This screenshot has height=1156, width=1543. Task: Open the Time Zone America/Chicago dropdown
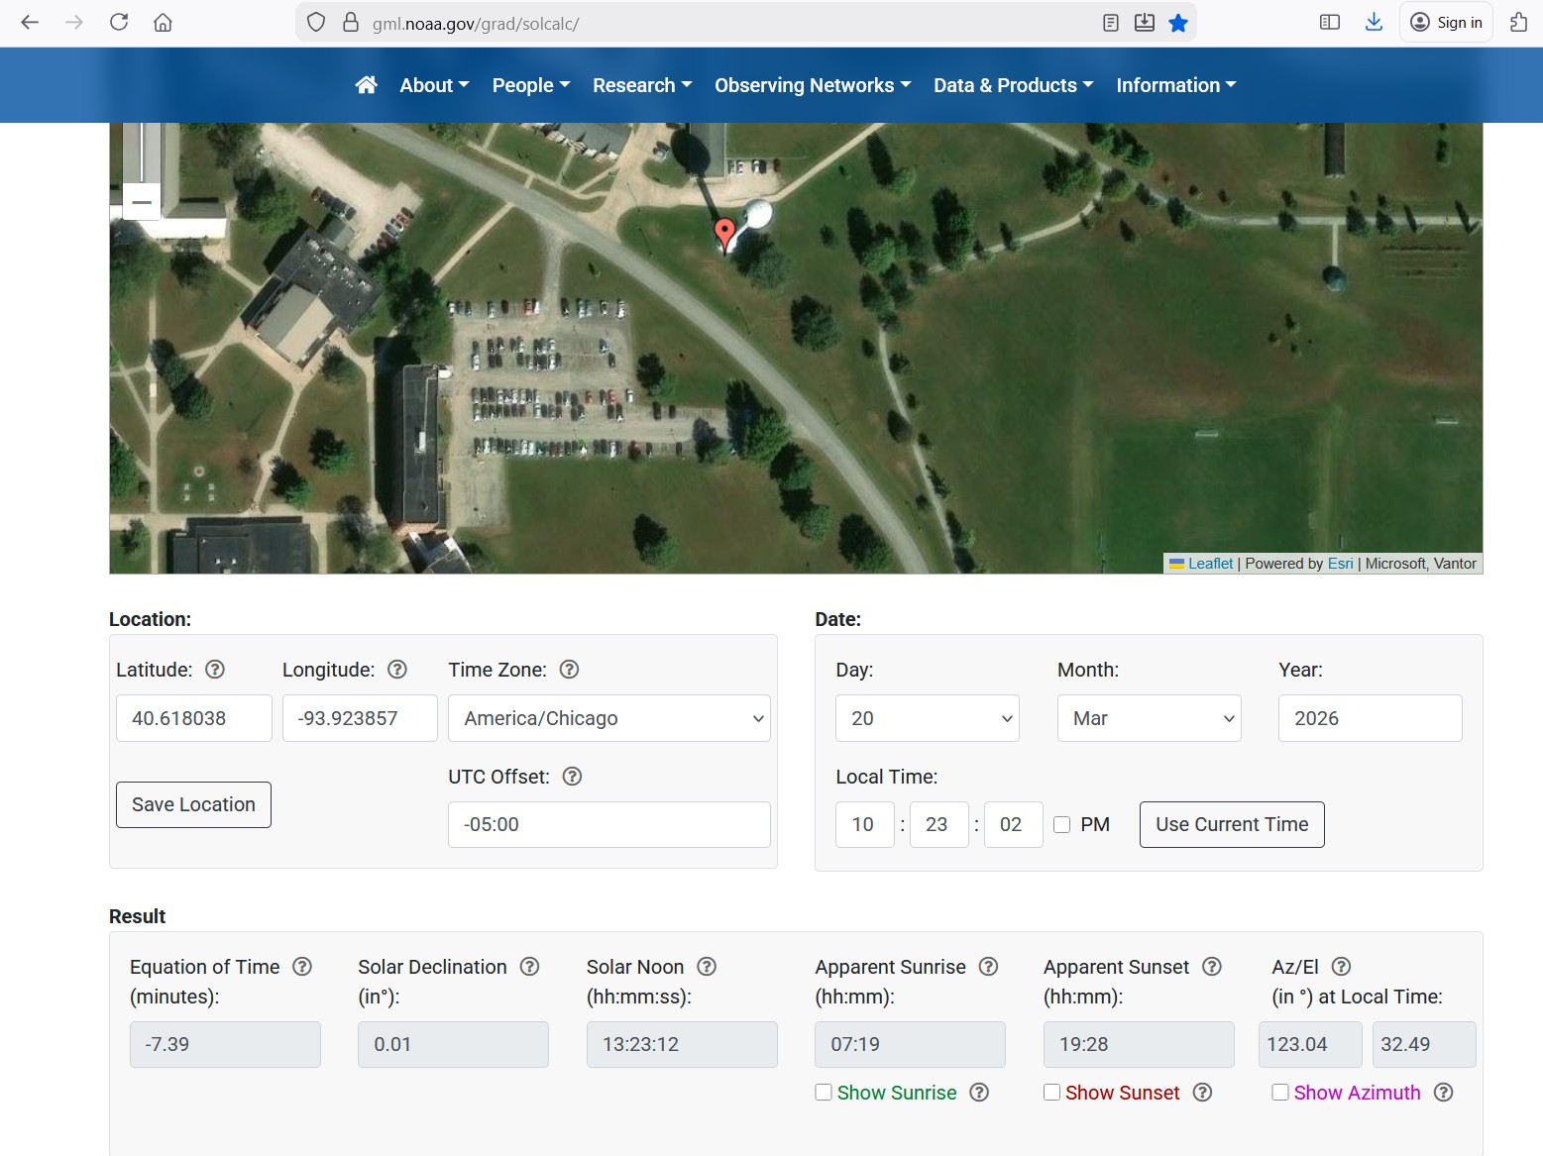tap(608, 718)
